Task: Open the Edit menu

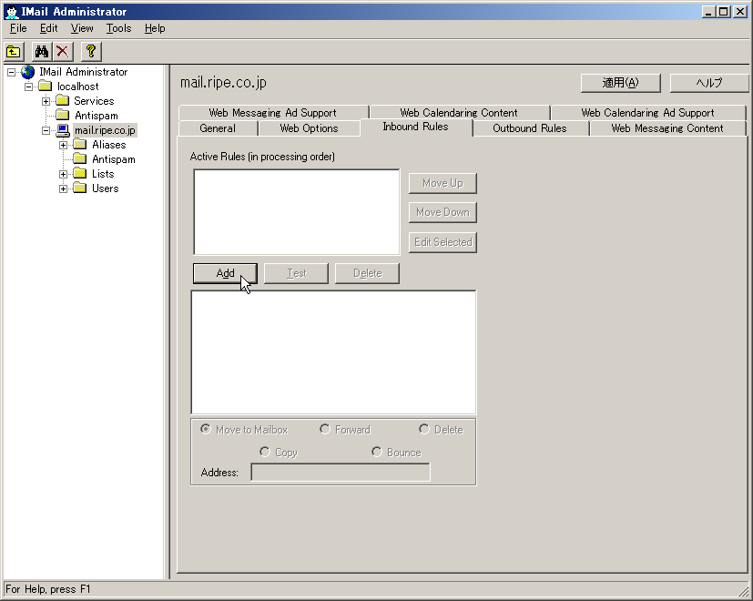Action: pyautogui.click(x=48, y=28)
